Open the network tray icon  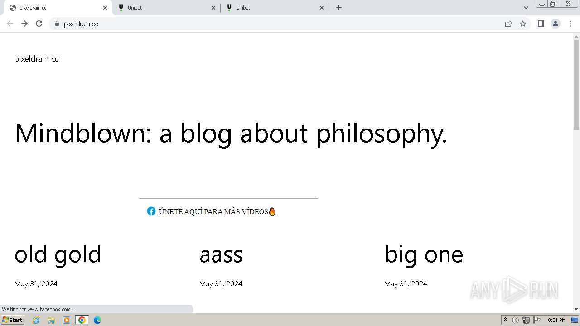tap(526, 320)
